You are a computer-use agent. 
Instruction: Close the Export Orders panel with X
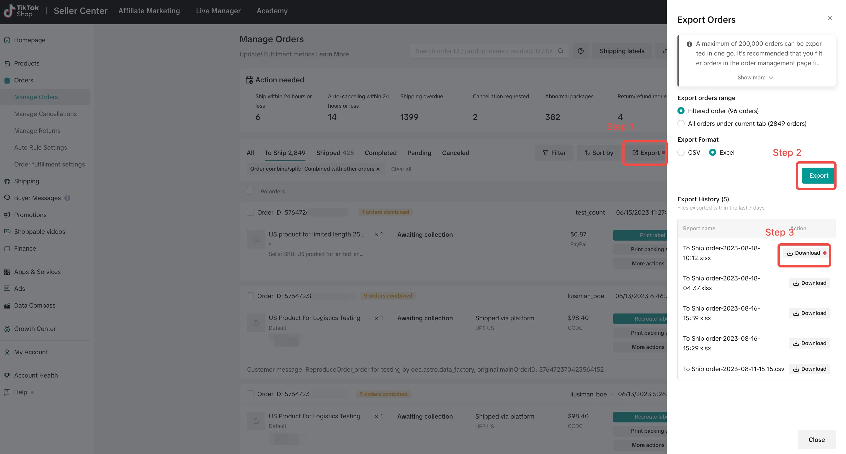pyautogui.click(x=829, y=18)
